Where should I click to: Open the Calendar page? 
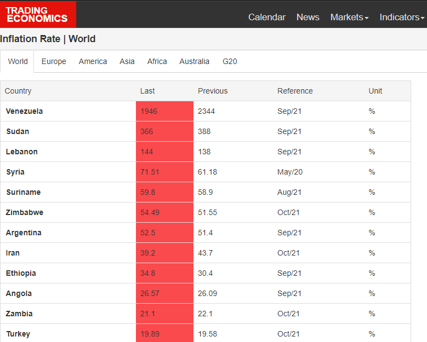[266, 17]
